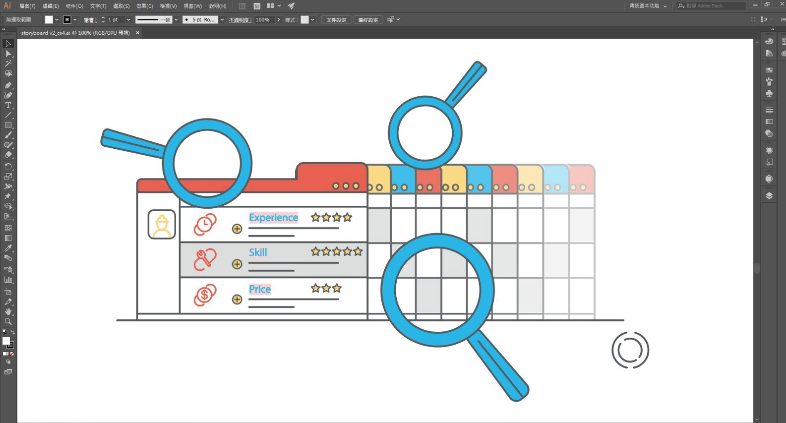Expand stroke weight 1 pt dropdown
Image resolution: width=786 pixels, height=423 pixels.
click(x=128, y=20)
